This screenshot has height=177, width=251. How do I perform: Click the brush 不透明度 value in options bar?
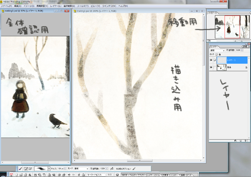102,169
